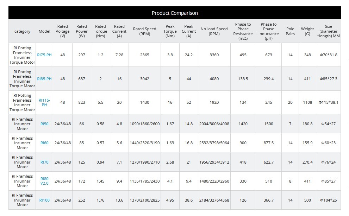The image size is (349, 216).
Task: Select the Φ104*26 size cell
Action: (328, 200)
